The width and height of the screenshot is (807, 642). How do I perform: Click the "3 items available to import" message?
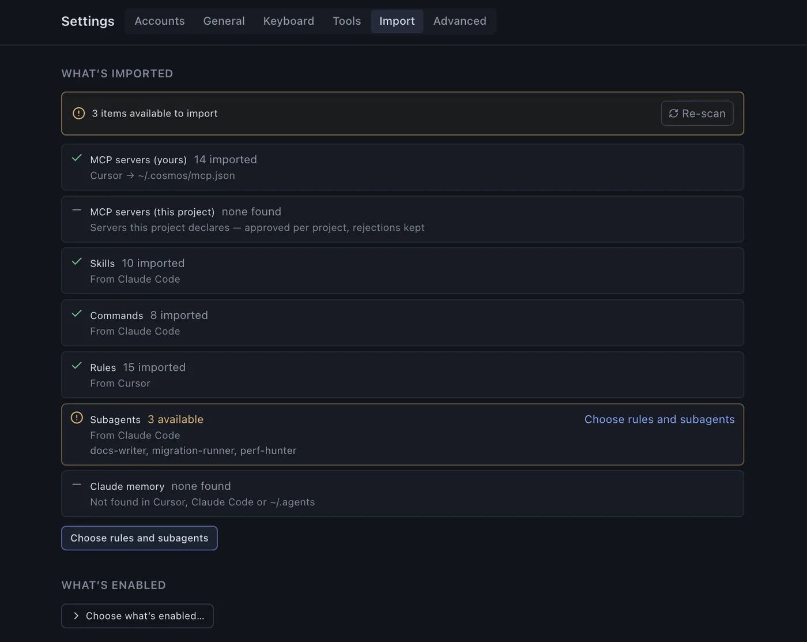pyautogui.click(x=154, y=114)
